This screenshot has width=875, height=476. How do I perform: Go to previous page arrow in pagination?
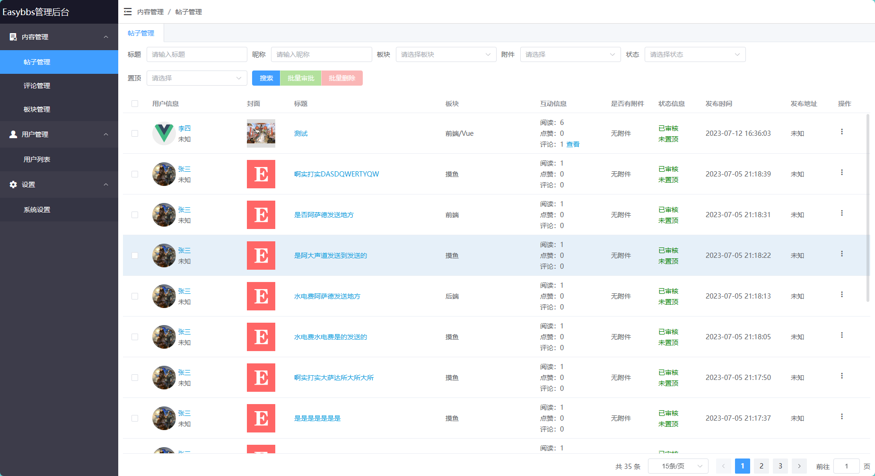[723, 466]
